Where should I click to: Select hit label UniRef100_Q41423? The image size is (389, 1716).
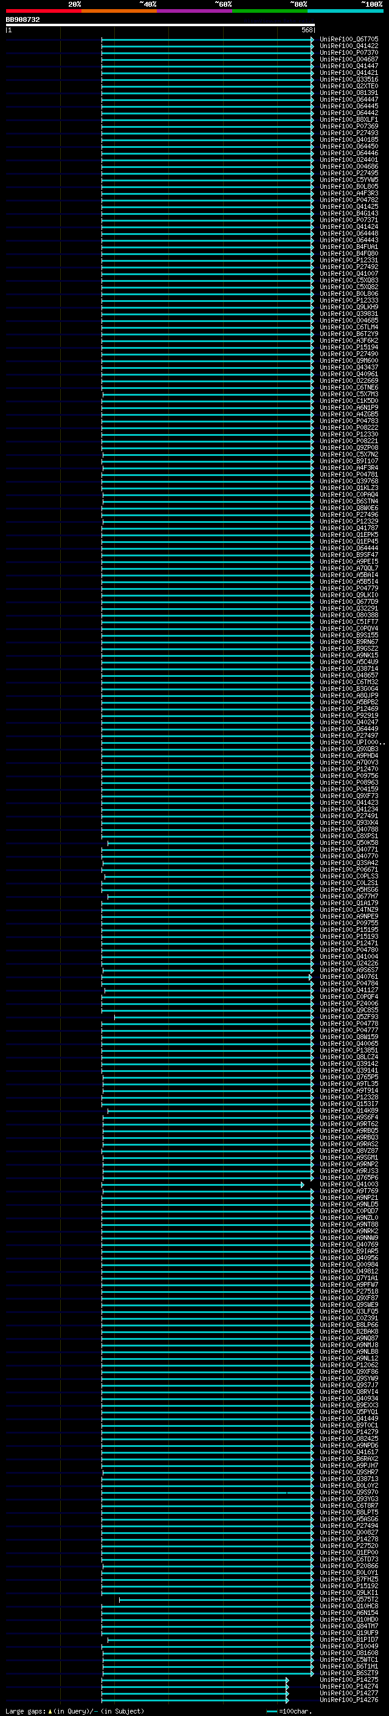[x=349, y=802]
